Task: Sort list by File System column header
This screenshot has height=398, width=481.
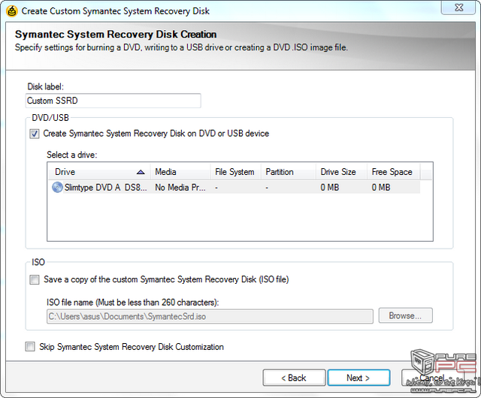Action: (x=235, y=172)
